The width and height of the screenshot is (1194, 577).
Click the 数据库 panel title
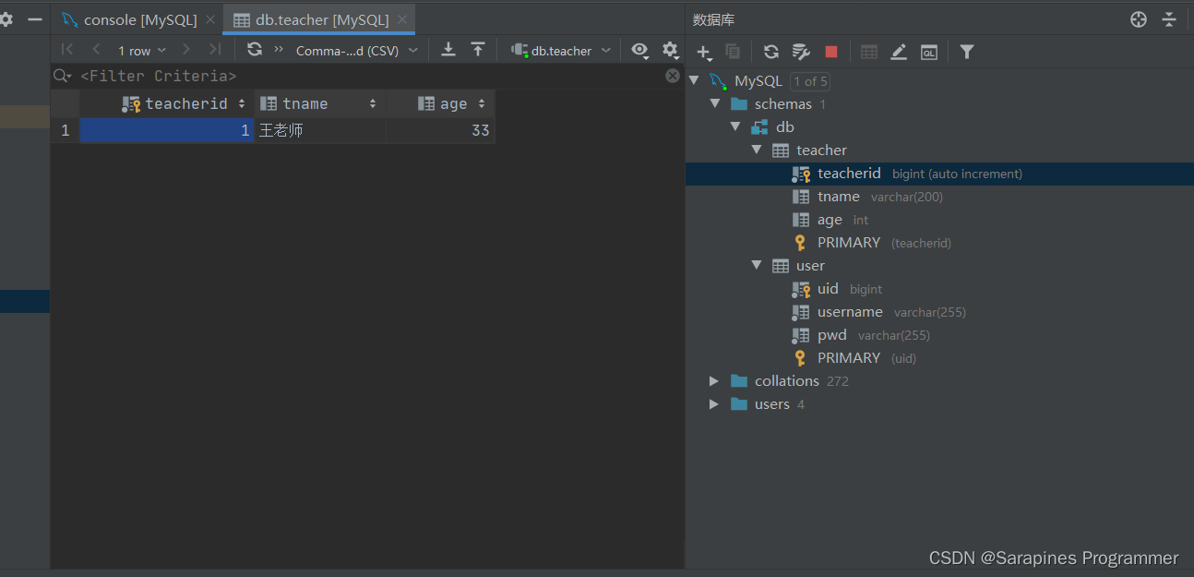pyautogui.click(x=713, y=19)
